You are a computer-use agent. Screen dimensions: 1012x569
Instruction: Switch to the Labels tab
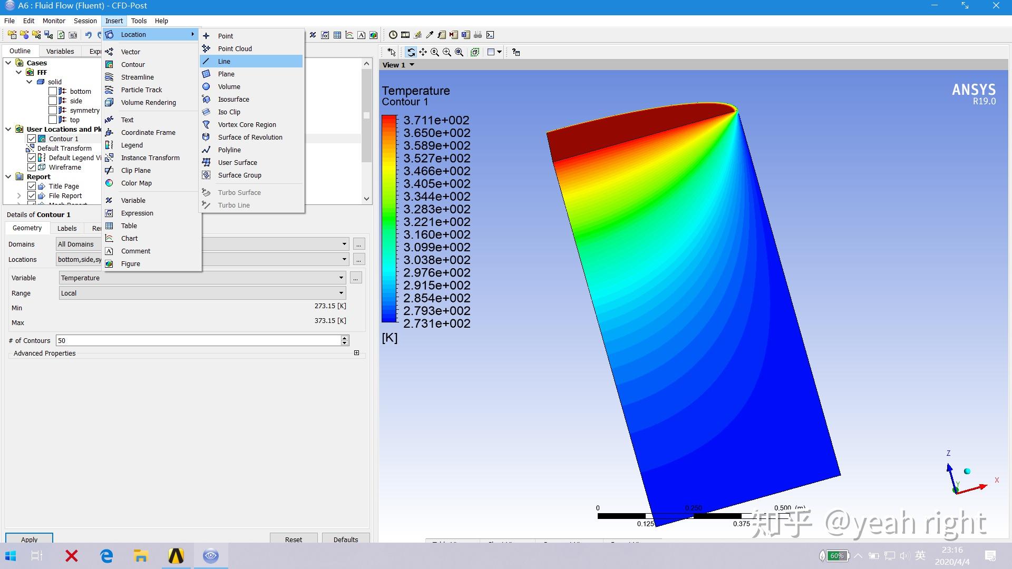tap(67, 228)
